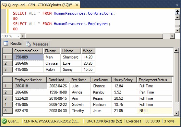Viewport: 181px width, 127px height.
Task: Click the EmploymentStatus column header
Action: tap(154, 80)
